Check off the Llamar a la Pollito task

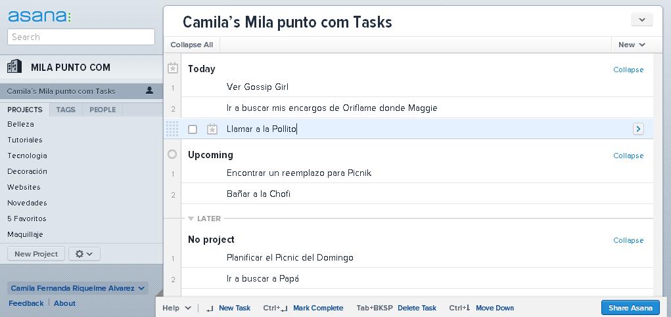tap(193, 129)
